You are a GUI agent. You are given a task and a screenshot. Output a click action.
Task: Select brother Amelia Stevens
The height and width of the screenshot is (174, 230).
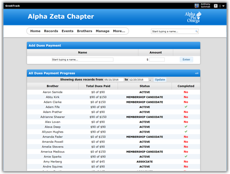click(52, 147)
